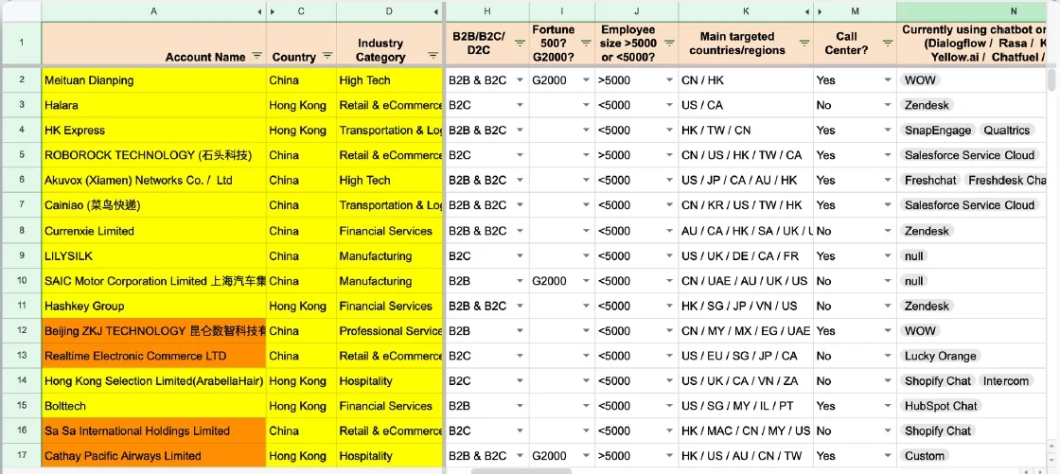Expand hidden columns arrow left of column M
Image resolution: width=1060 pixels, height=474 pixels.
821,11
